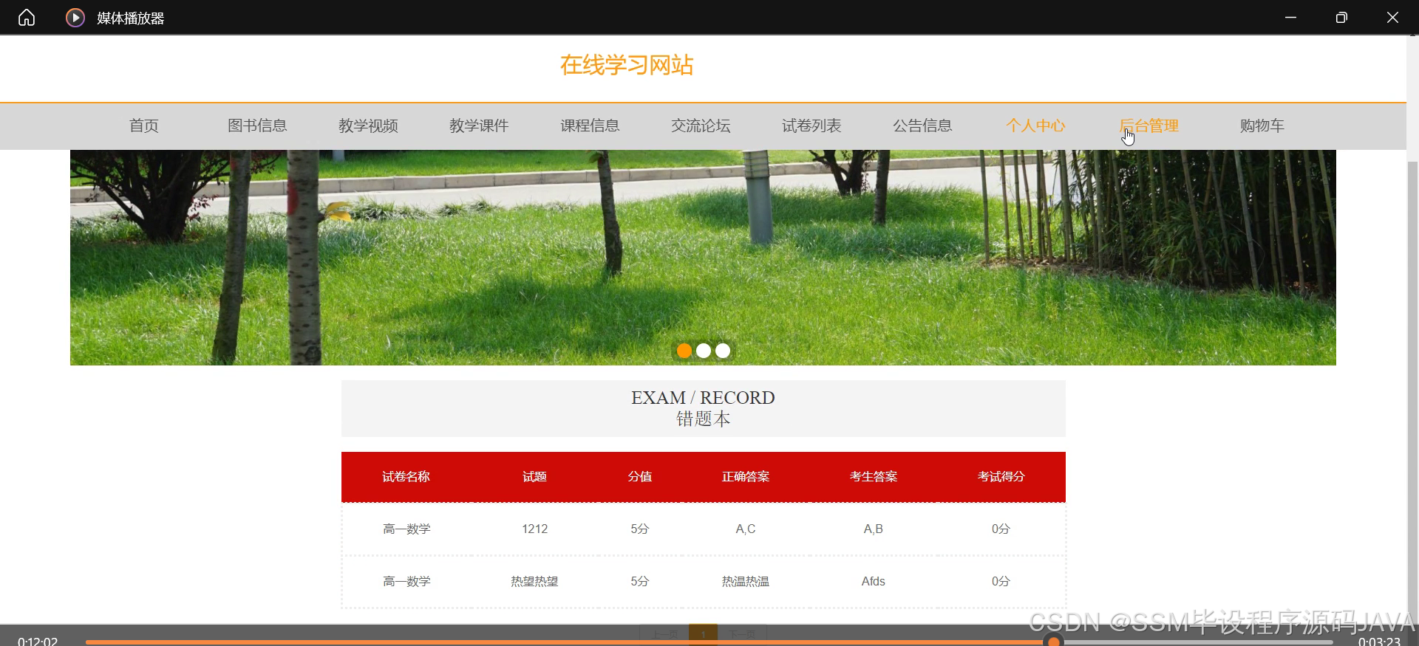Open the 购物车 shopping cart link
1419x646 pixels.
pyautogui.click(x=1262, y=126)
